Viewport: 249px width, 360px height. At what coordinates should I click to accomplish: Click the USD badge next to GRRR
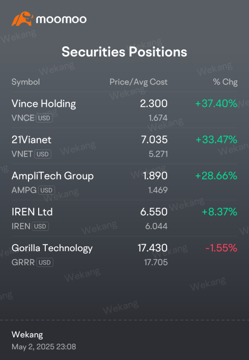coord(45,262)
